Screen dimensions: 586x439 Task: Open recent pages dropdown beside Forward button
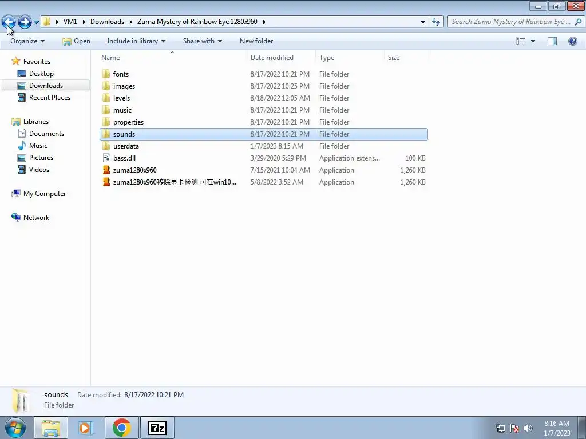(x=36, y=22)
